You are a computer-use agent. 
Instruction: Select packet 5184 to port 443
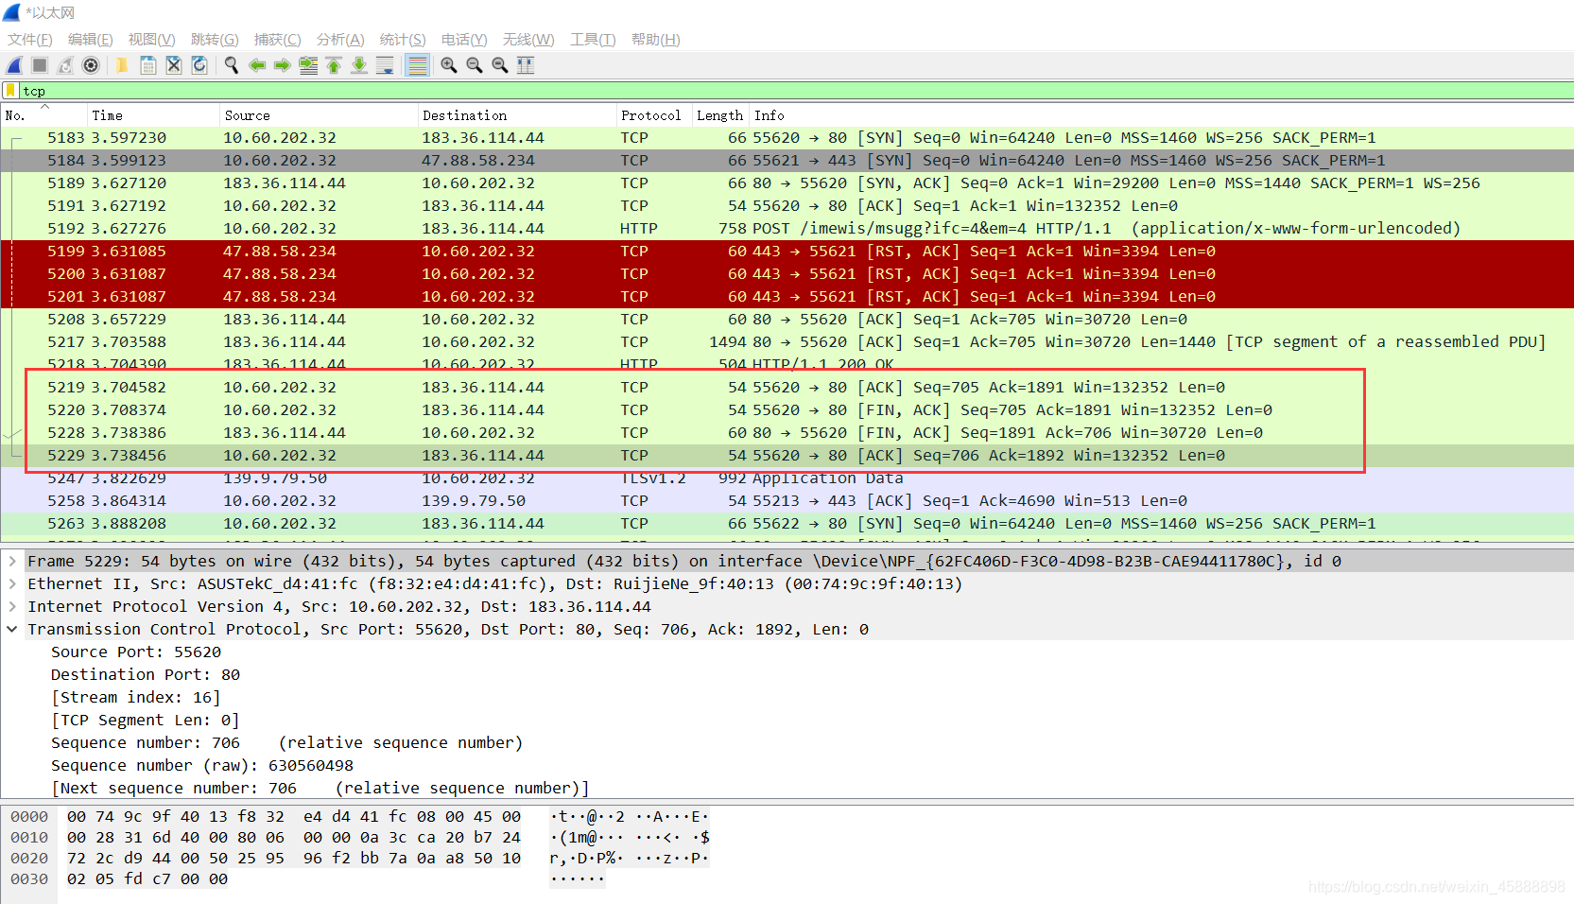787,160
